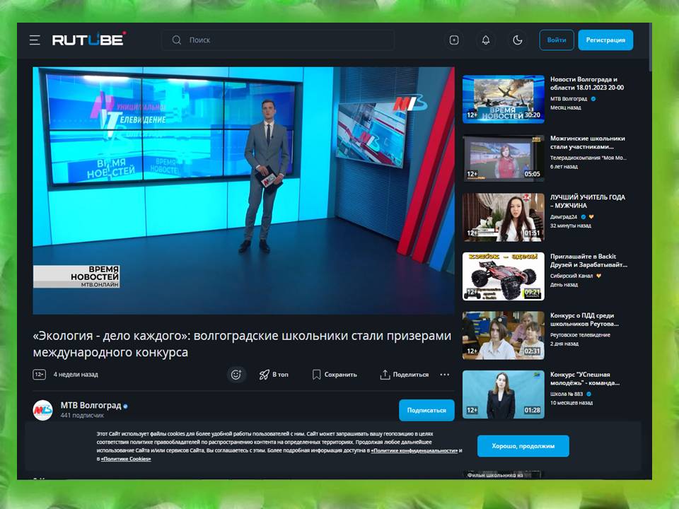Open the Димград24 channel link
The width and height of the screenshot is (679, 509).
click(564, 217)
